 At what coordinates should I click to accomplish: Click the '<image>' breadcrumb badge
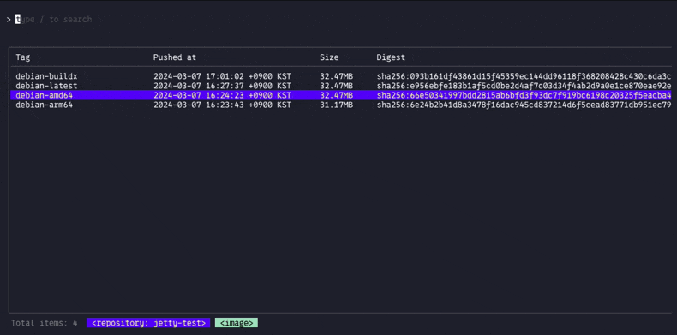coord(237,323)
